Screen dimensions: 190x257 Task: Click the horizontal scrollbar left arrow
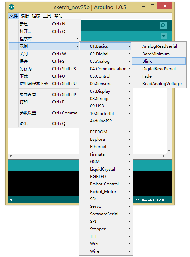coord(11,156)
